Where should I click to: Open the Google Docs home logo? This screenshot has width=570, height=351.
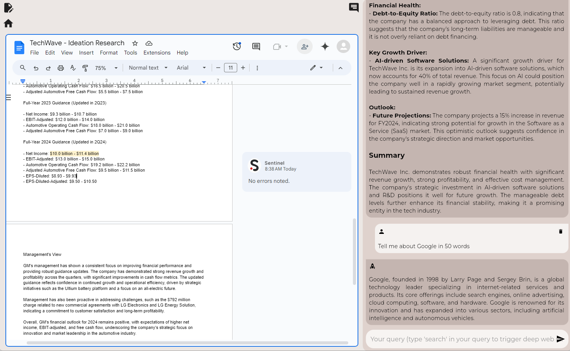[x=19, y=47]
